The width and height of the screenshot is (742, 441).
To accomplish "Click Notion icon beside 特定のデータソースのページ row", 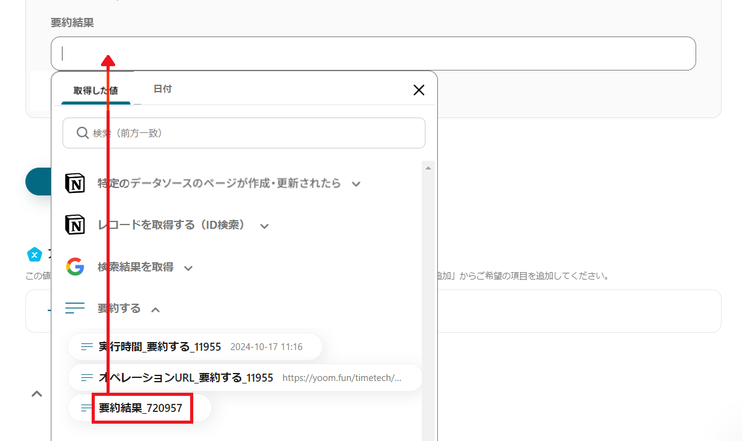I will pyautogui.click(x=75, y=184).
